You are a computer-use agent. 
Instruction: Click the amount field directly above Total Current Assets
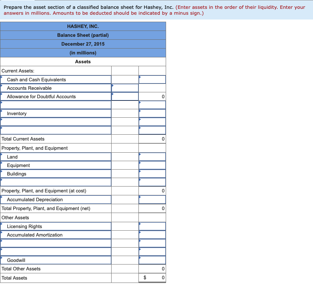152,130
